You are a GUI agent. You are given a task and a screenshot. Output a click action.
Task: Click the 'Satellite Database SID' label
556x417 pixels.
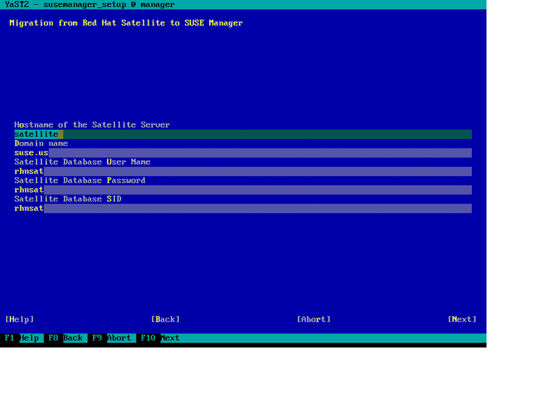(x=67, y=199)
